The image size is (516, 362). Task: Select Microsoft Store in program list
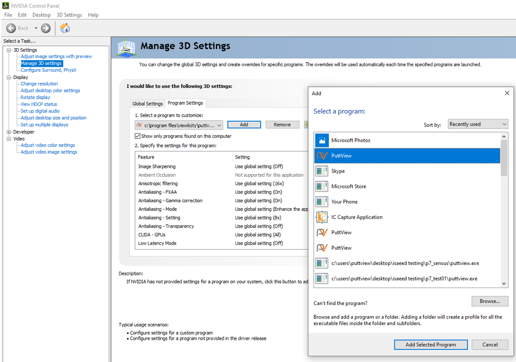pos(407,187)
